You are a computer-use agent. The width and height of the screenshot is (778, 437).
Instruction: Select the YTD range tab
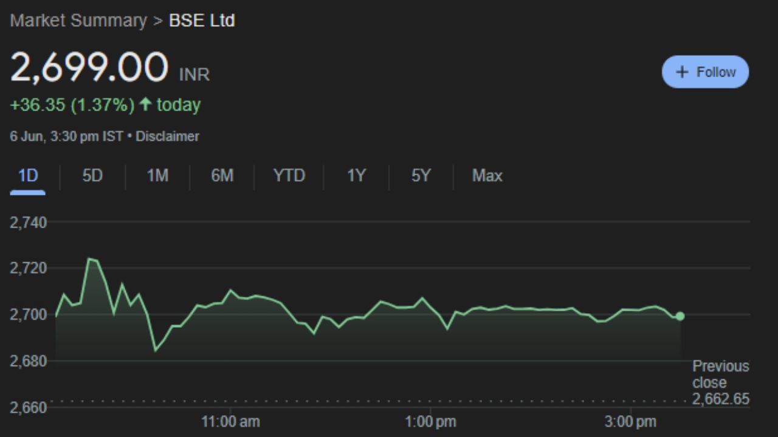(x=289, y=176)
